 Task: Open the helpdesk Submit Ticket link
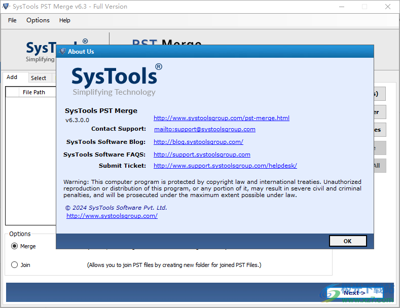[x=225, y=166]
